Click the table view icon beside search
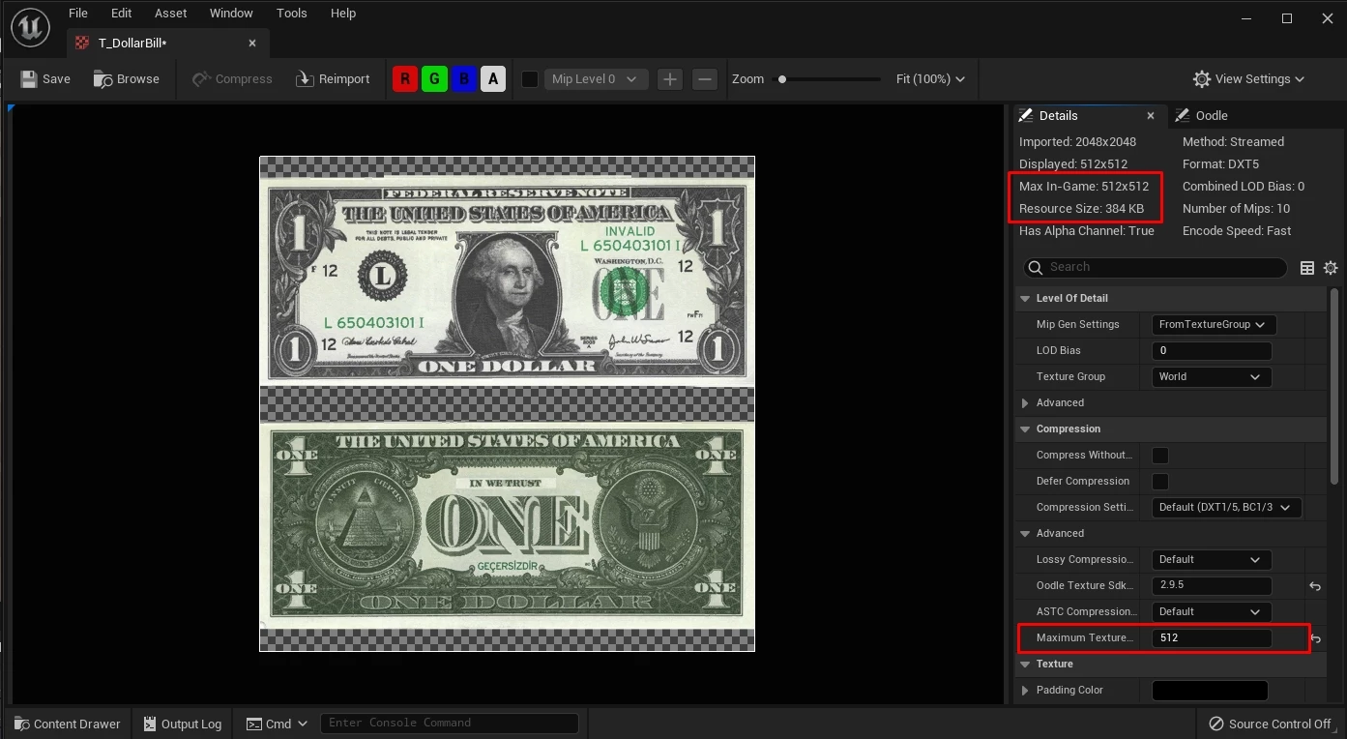The width and height of the screenshot is (1347, 739). pyautogui.click(x=1307, y=268)
